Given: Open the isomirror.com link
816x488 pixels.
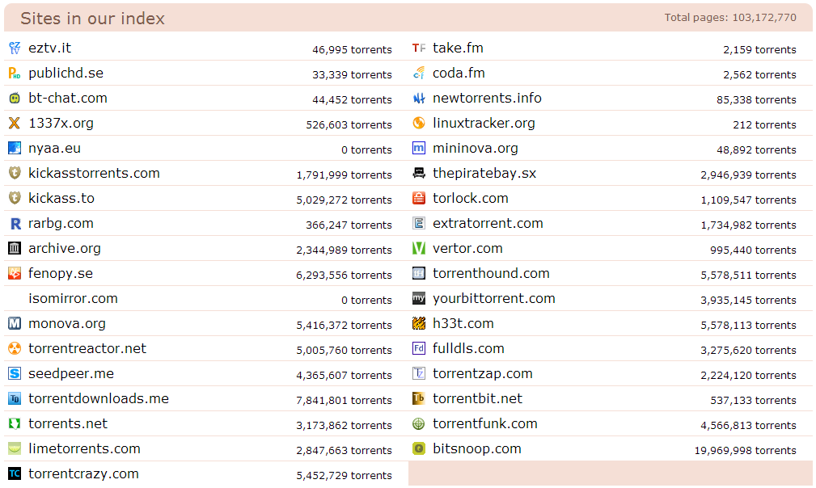Looking at the screenshot, I should click(x=73, y=298).
